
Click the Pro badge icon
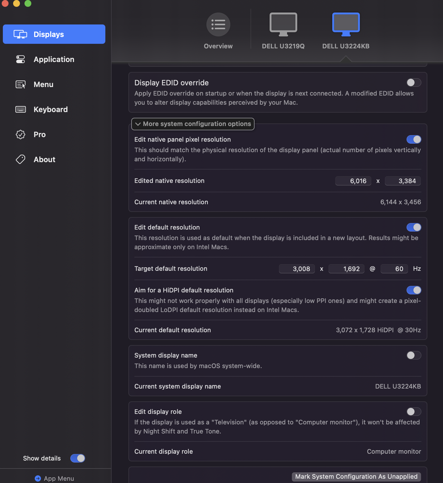coord(20,135)
